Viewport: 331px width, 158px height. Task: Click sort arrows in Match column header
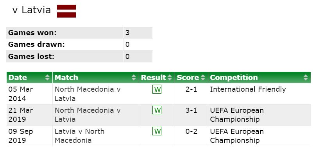[134, 78]
